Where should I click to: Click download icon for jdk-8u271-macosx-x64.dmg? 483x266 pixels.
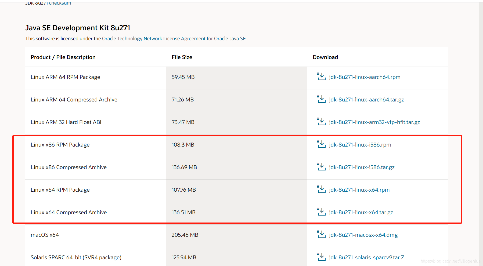321,234
